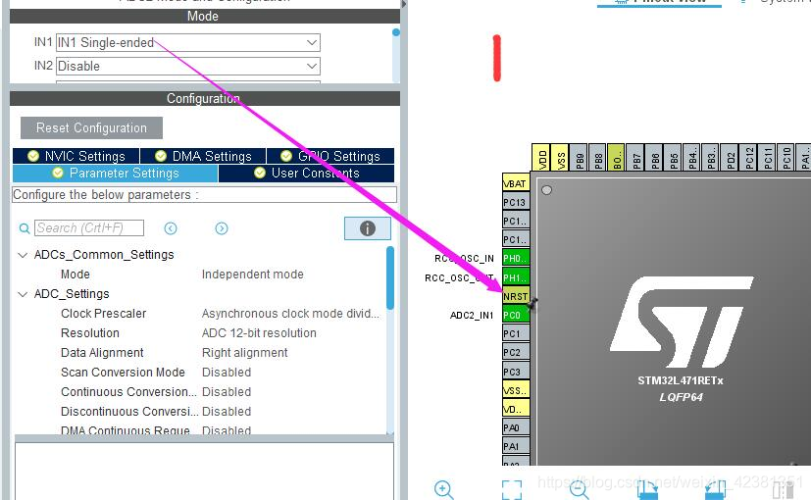Image resolution: width=811 pixels, height=500 pixels.
Task: Click the PA0 pin
Action: [x=516, y=427]
